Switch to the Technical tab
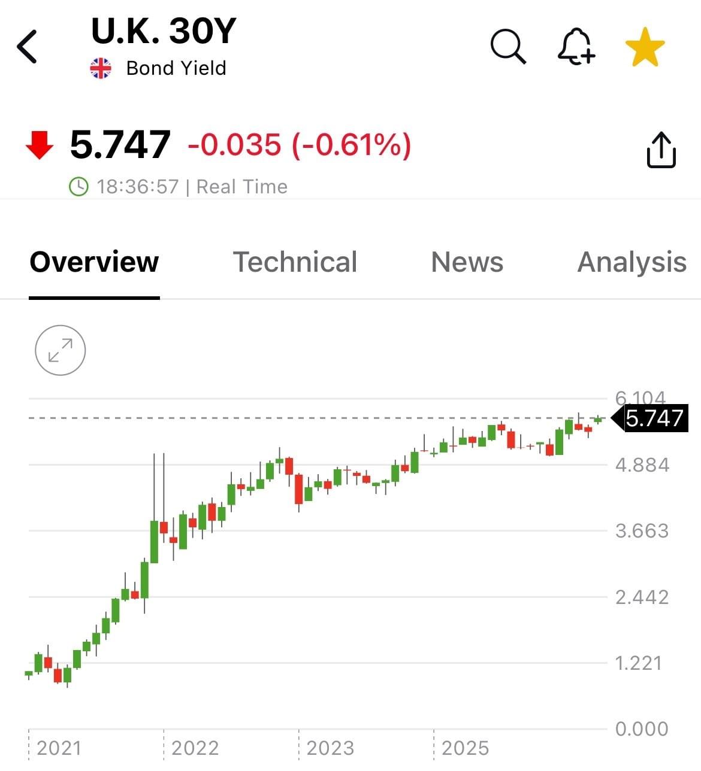This screenshot has width=701, height=771. click(295, 262)
